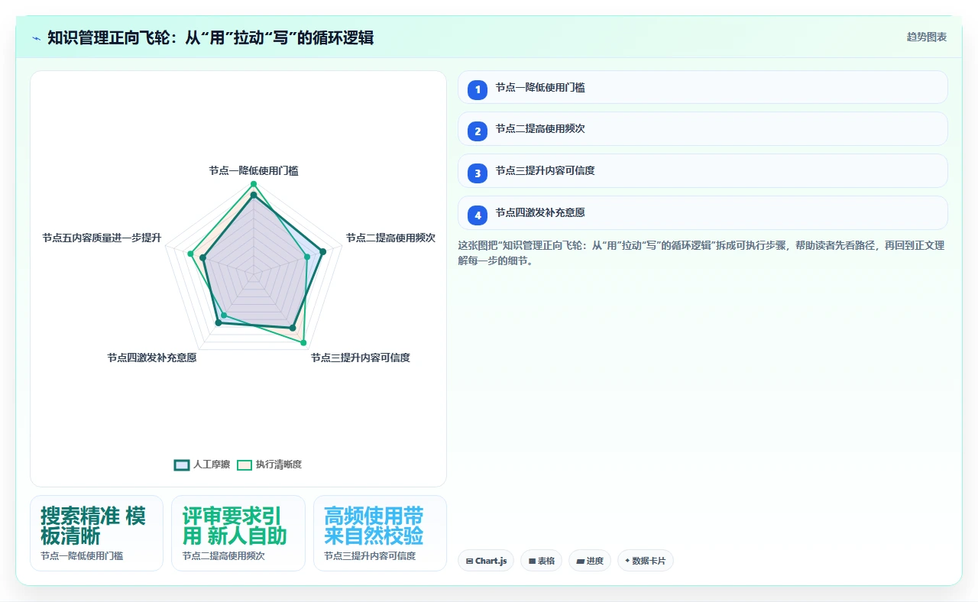978x602 pixels.
Task: Click the number 4 step badge
Action: pyautogui.click(x=478, y=215)
